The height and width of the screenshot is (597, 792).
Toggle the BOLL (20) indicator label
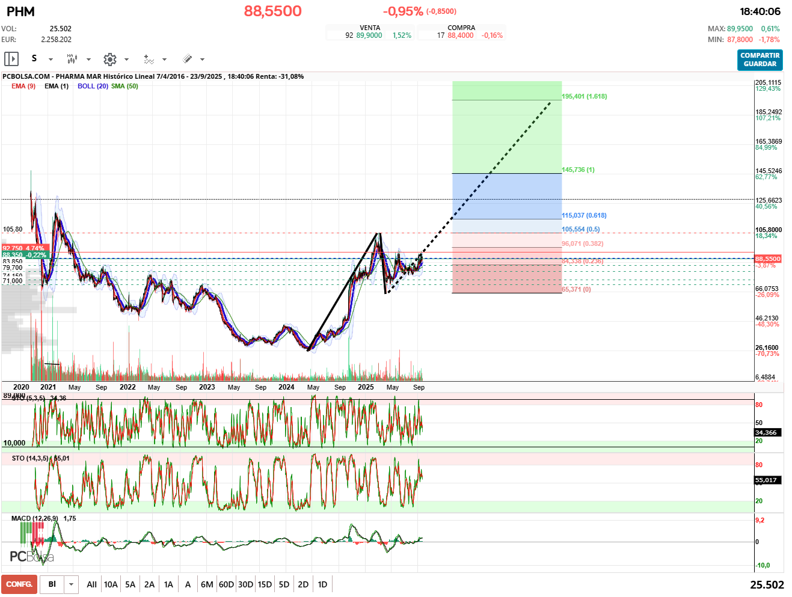pyautogui.click(x=93, y=86)
